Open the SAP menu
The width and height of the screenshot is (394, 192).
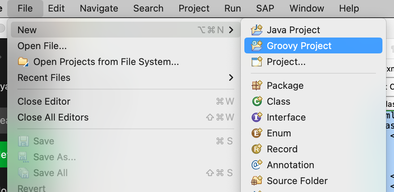tap(265, 8)
